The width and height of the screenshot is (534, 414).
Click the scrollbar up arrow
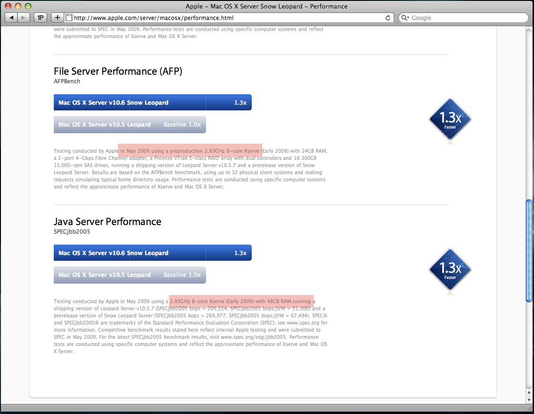tap(529, 392)
